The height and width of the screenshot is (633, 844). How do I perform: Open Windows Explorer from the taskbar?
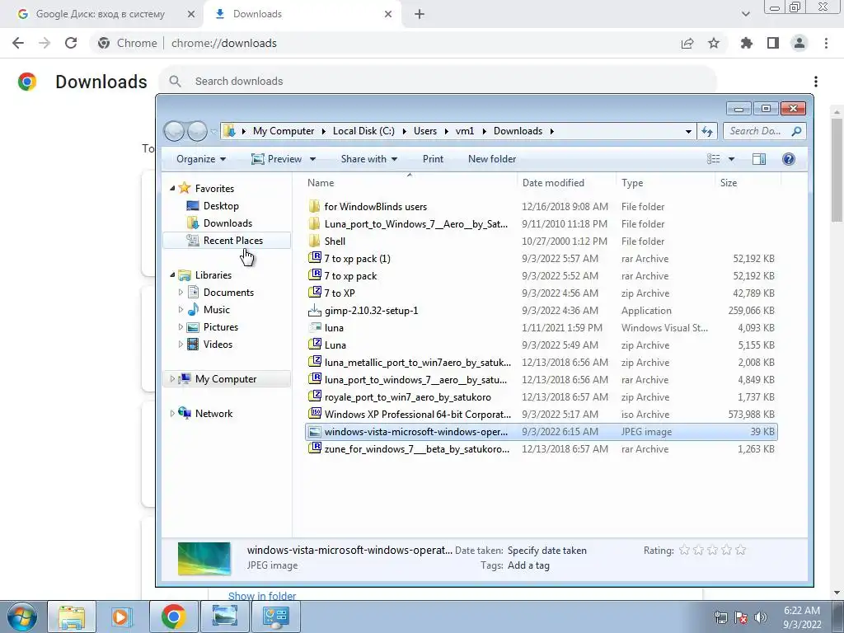(x=72, y=617)
